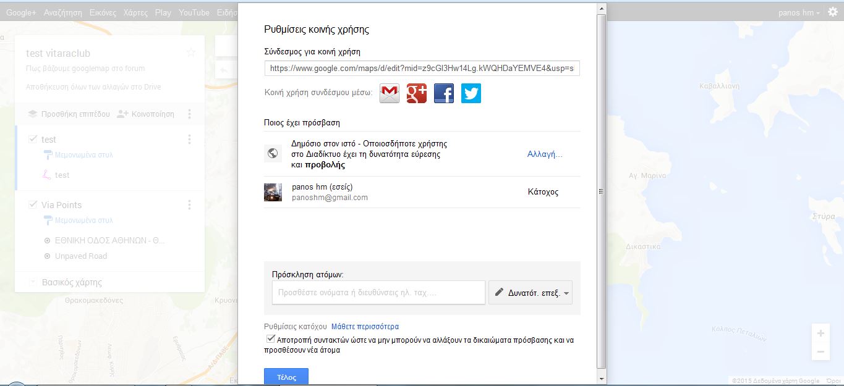Click Προσθήκη επιπέδου button

tap(69, 114)
